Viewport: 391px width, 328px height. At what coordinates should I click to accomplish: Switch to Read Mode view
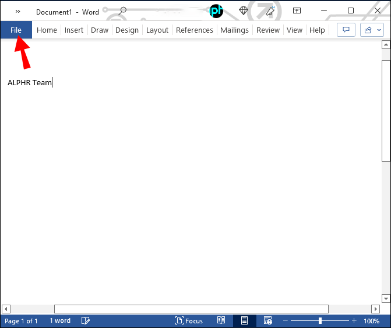point(221,320)
